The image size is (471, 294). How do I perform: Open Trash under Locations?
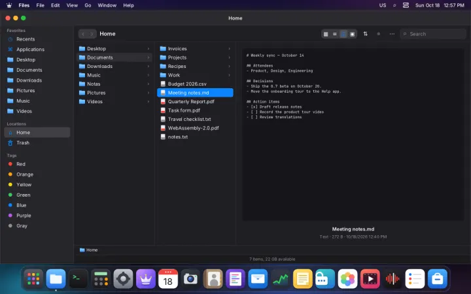[37, 143]
